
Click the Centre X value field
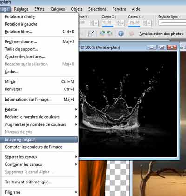109,23
